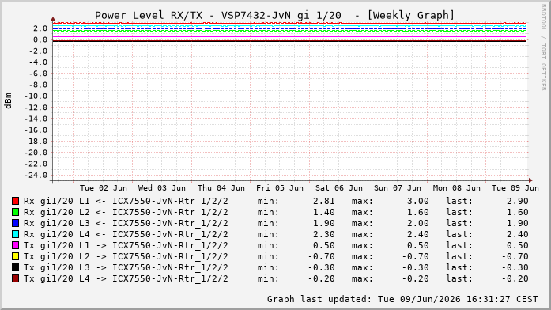The height and width of the screenshot is (310, 551).
Task: Click the cyan Rx L4 legend swatch
Action: [15, 234]
